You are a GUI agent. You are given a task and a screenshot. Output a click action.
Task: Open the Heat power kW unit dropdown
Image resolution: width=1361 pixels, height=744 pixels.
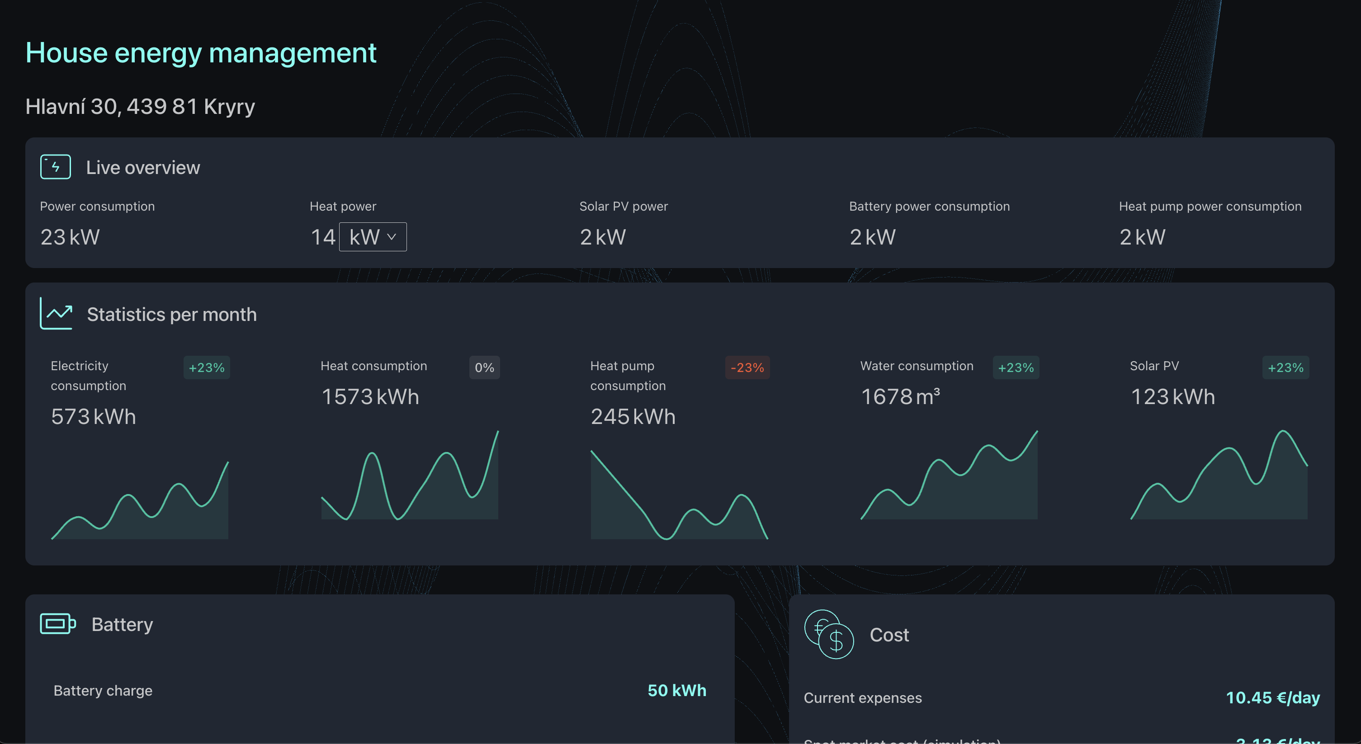(x=373, y=237)
